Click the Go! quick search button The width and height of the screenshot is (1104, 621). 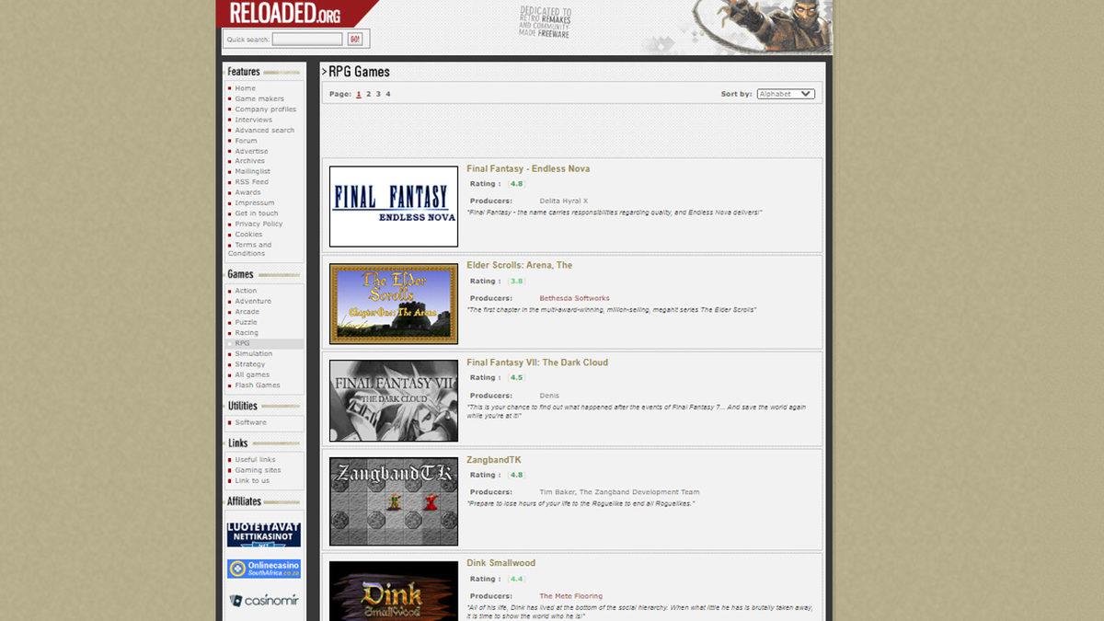[x=355, y=40]
